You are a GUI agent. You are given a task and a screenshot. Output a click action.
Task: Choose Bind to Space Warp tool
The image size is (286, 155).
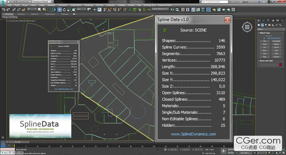(x=24, y=9)
